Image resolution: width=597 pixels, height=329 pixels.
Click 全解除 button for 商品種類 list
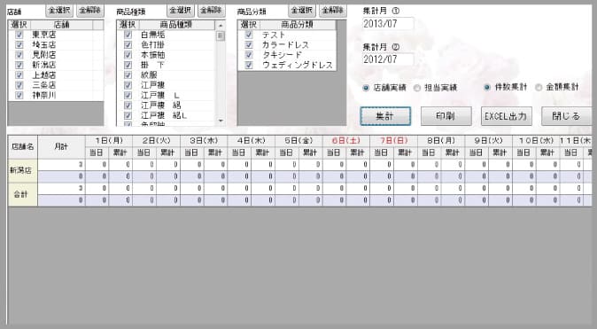212,11
